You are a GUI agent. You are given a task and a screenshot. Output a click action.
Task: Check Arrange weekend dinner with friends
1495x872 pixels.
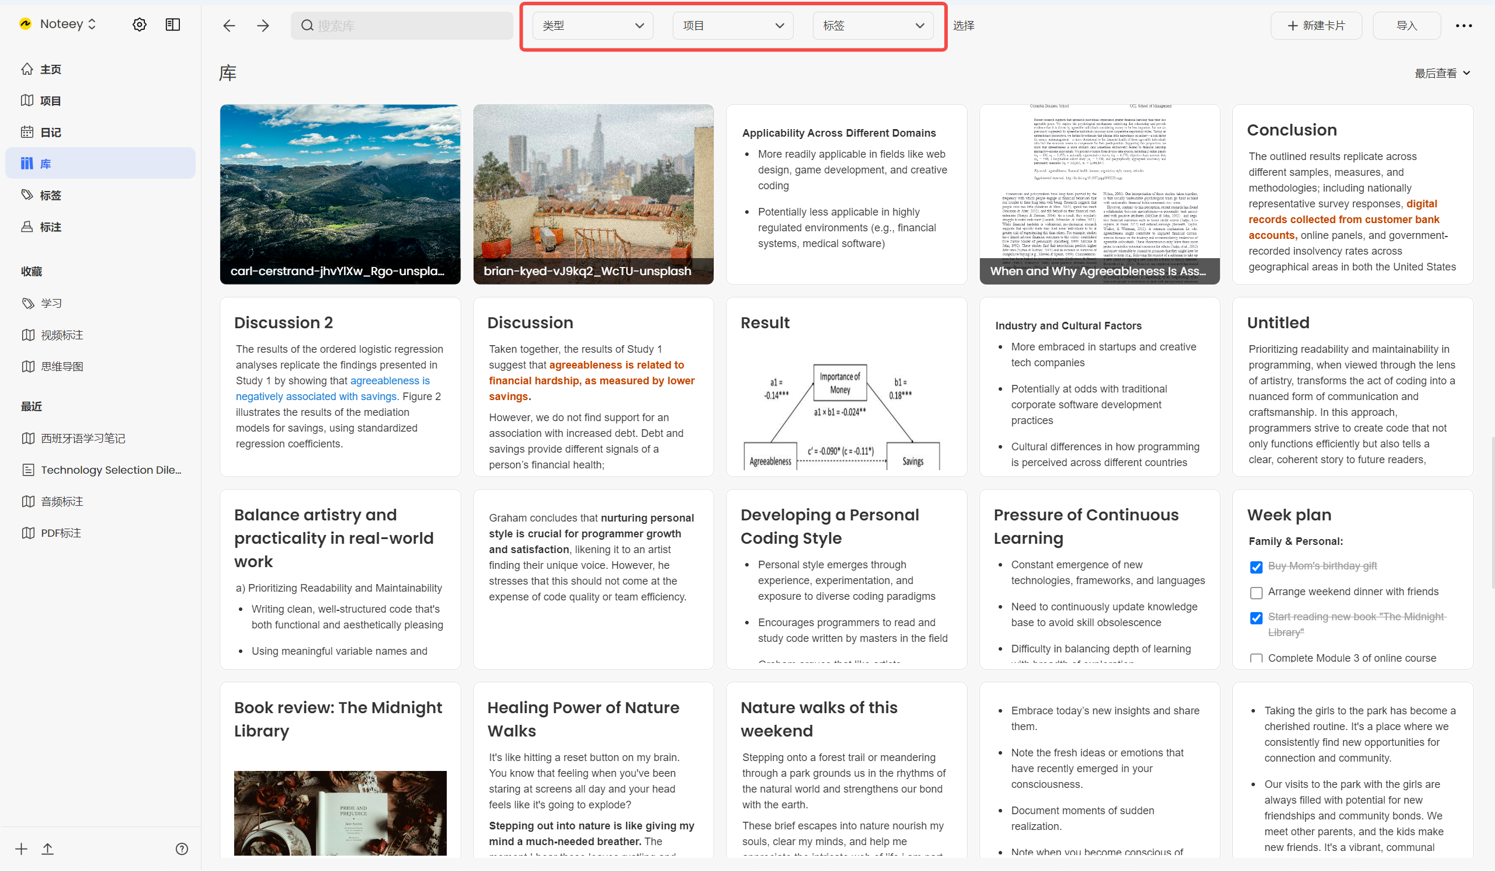[x=1256, y=592]
